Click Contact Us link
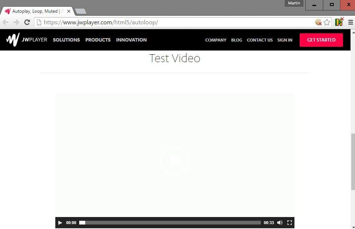The height and width of the screenshot is (229, 355). pyautogui.click(x=260, y=40)
